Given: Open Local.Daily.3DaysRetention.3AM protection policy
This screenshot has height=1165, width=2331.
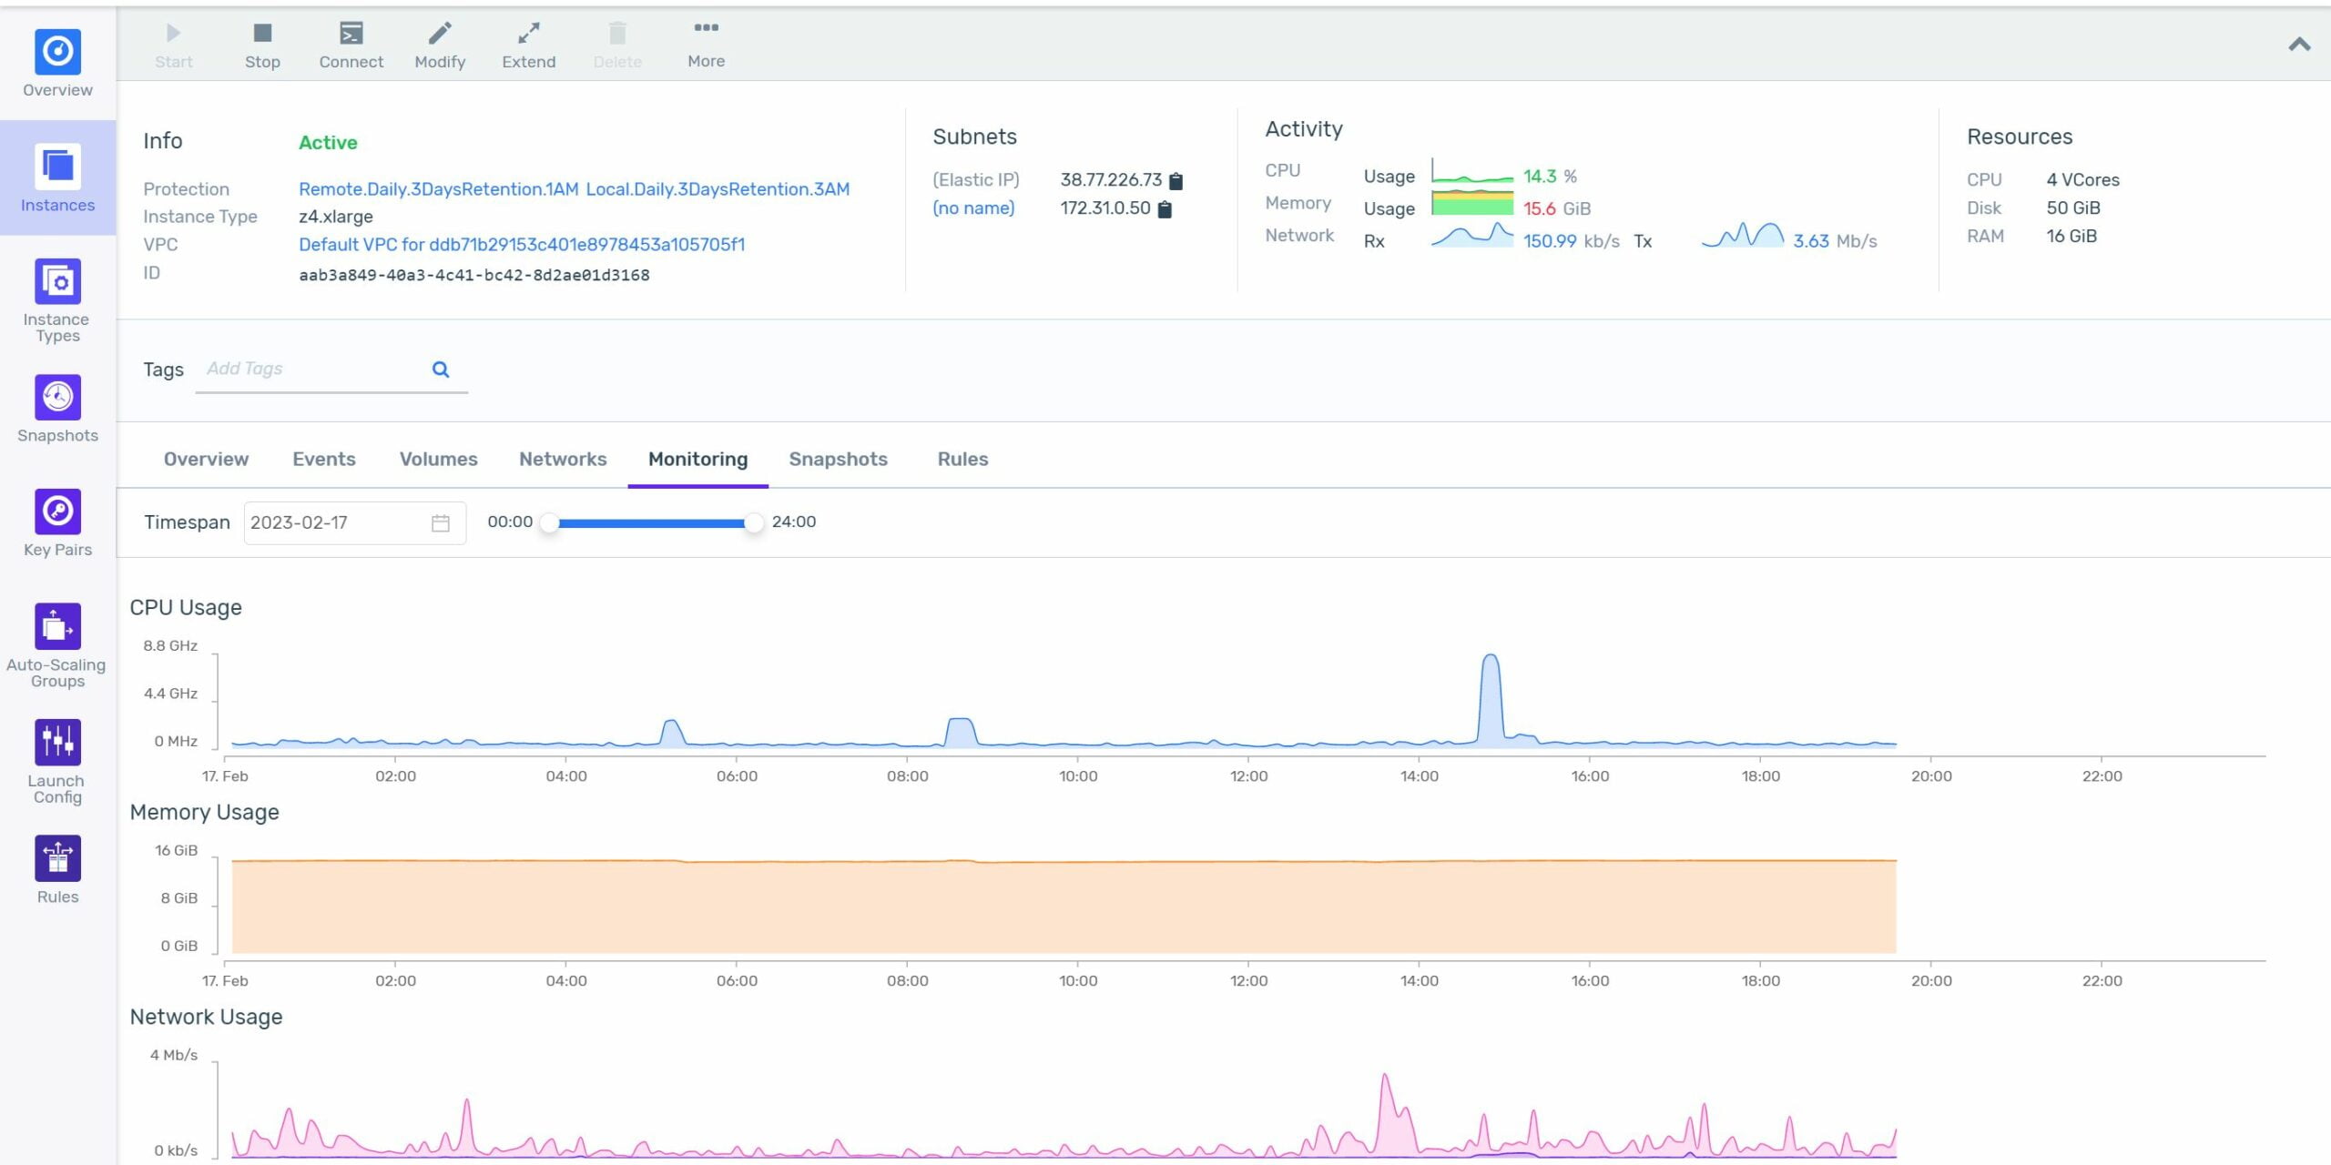Looking at the screenshot, I should click(718, 189).
